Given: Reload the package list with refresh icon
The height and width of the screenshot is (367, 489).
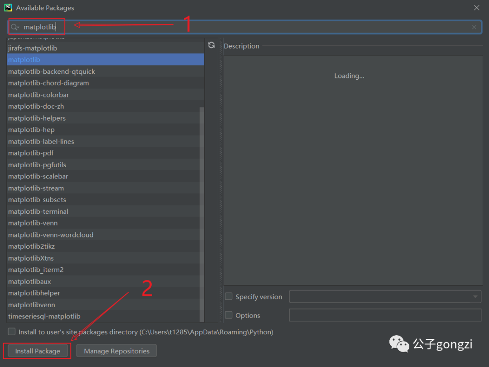Looking at the screenshot, I should 211,45.
